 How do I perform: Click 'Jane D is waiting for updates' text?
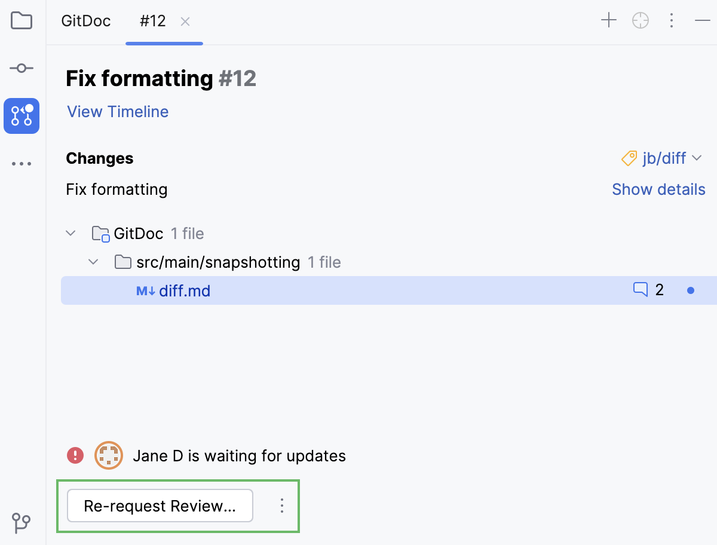coord(239,456)
